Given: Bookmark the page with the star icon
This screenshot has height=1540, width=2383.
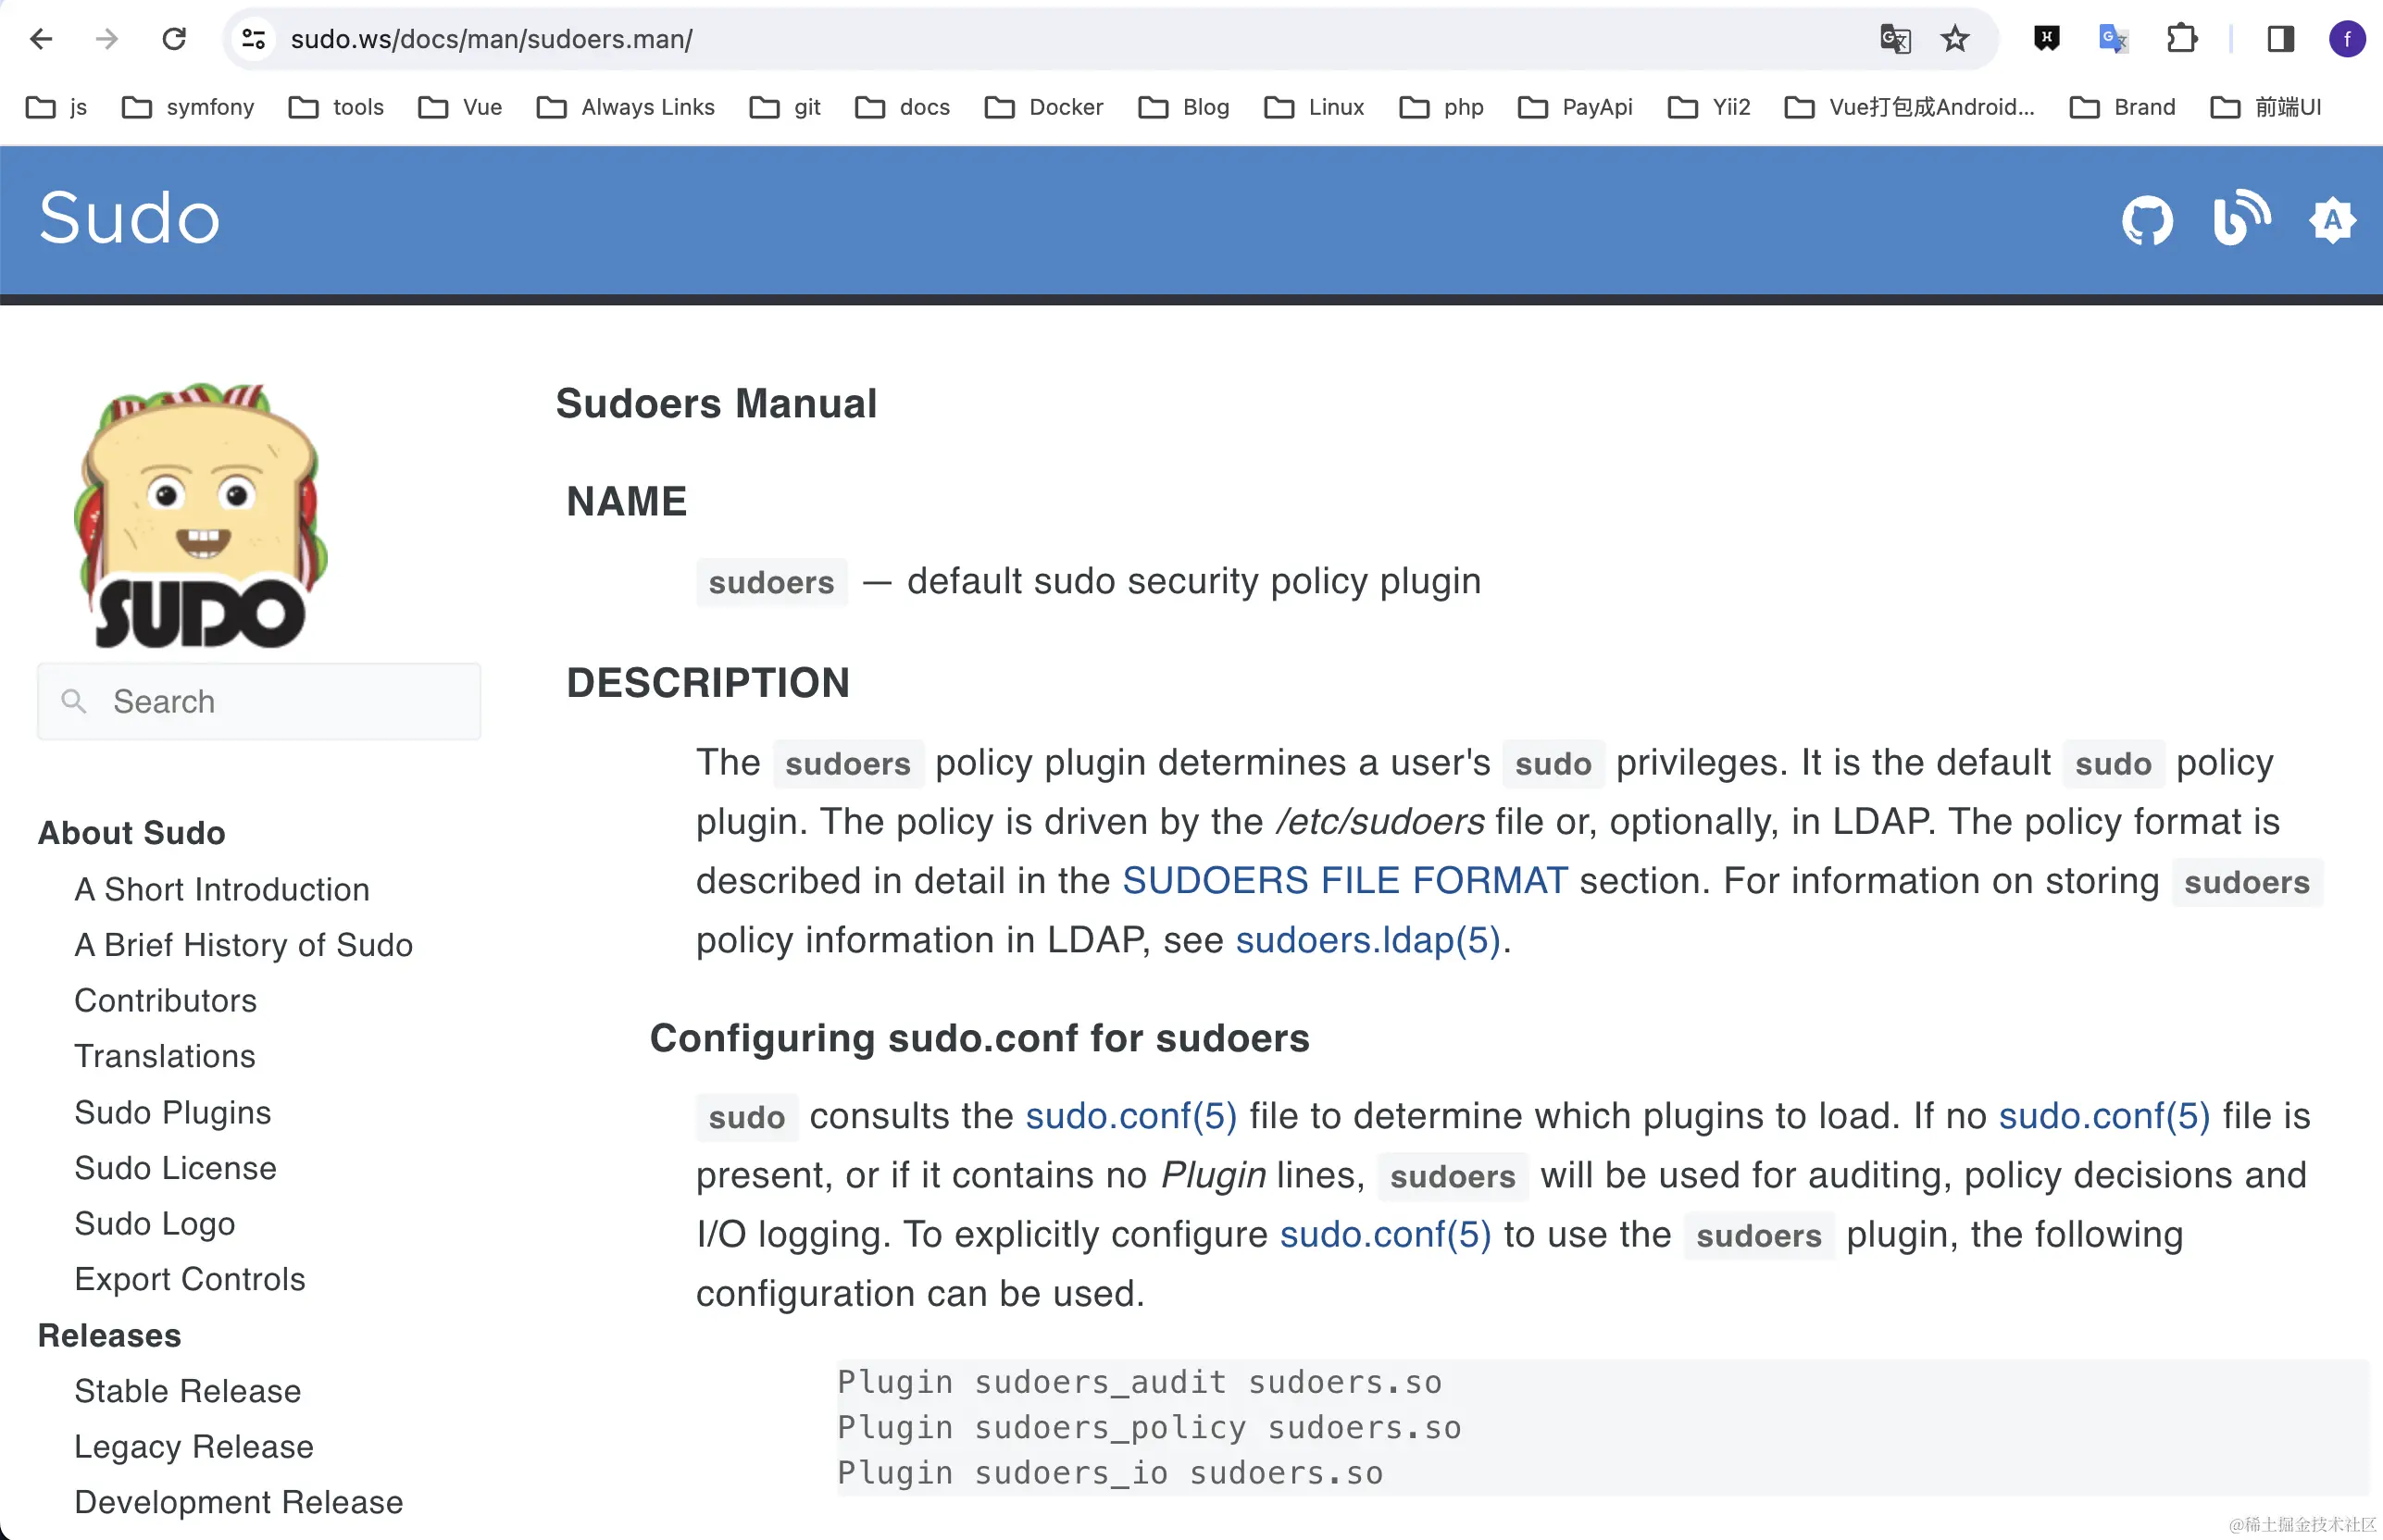Looking at the screenshot, I should pyautogui.click(x=1955, y=39).
